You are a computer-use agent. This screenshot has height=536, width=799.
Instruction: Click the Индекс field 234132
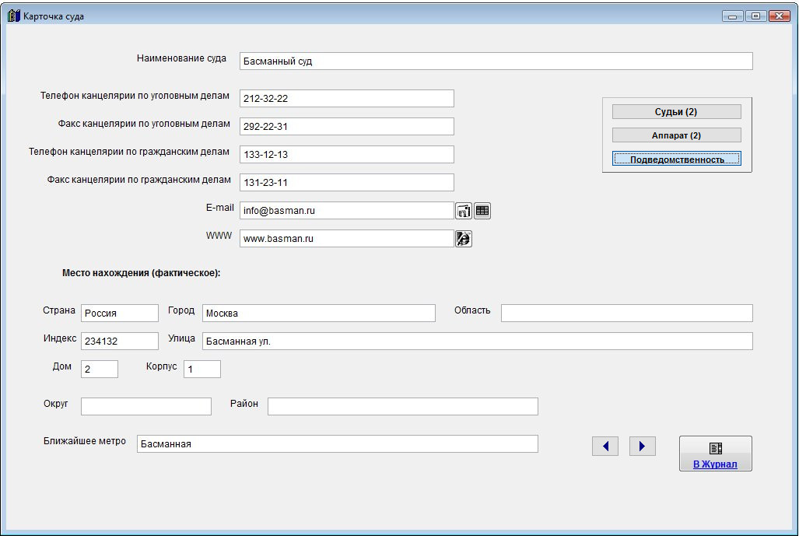point(120,341)
